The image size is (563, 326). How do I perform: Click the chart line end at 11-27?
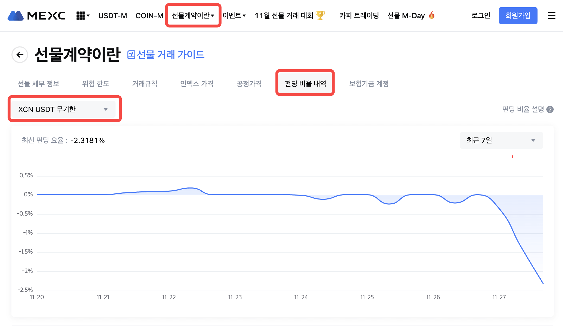(x=543, y=283)
